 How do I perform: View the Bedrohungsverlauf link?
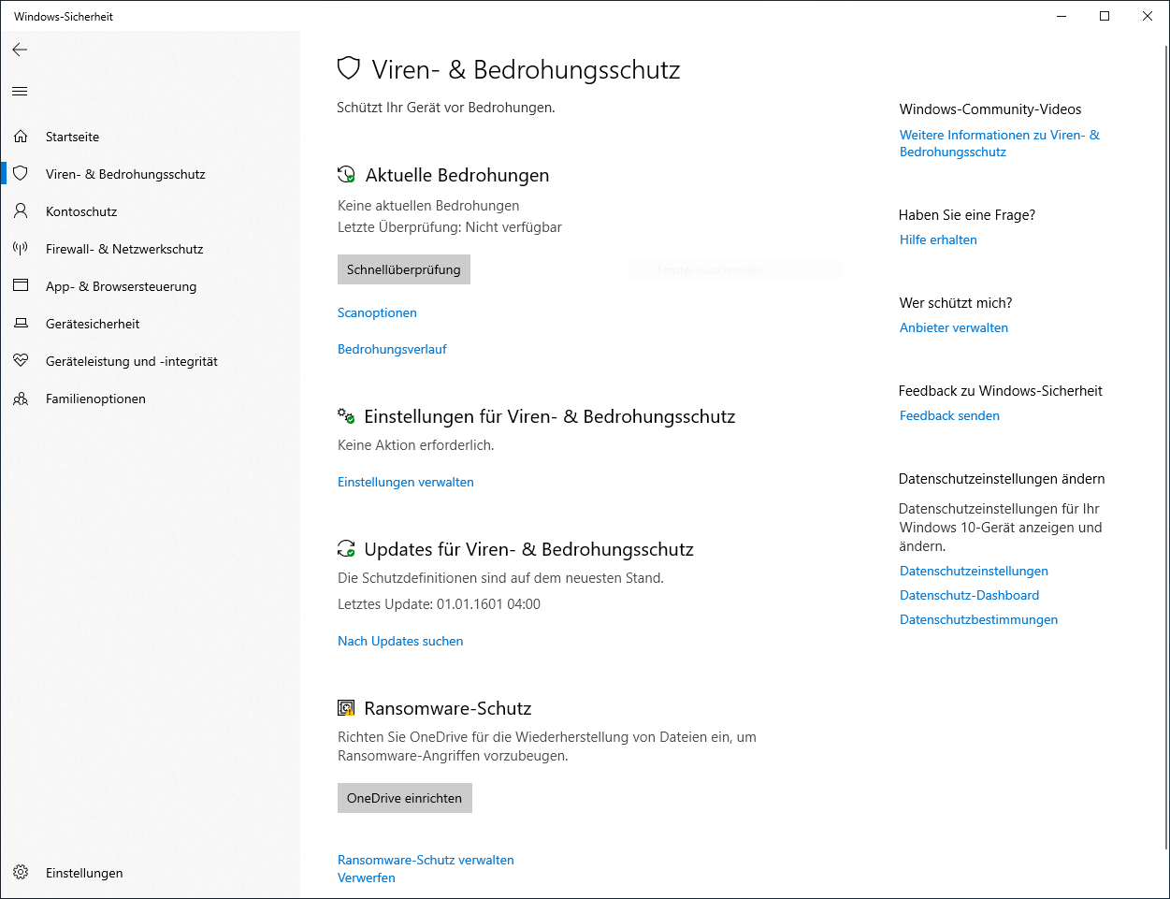point(392,349)
